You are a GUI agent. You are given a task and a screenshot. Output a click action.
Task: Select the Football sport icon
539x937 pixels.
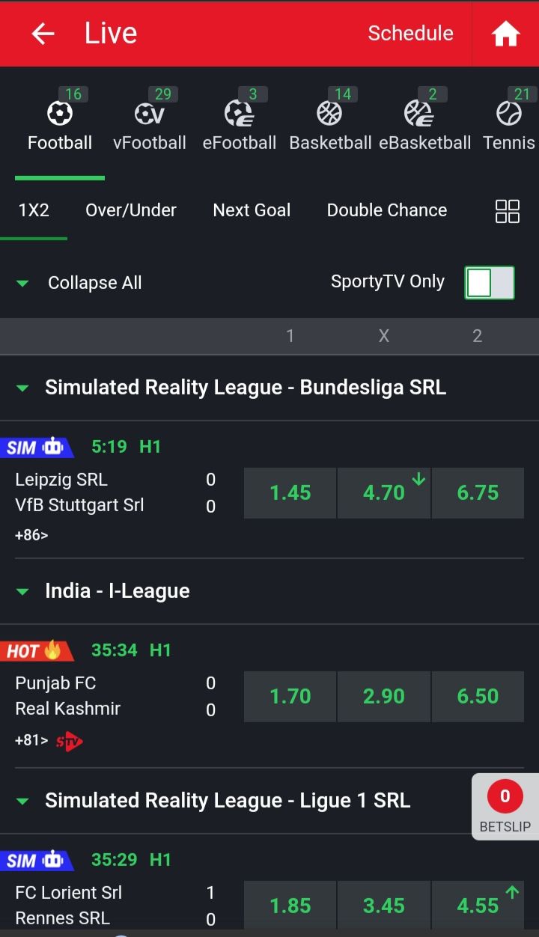[x=60, y=114]
